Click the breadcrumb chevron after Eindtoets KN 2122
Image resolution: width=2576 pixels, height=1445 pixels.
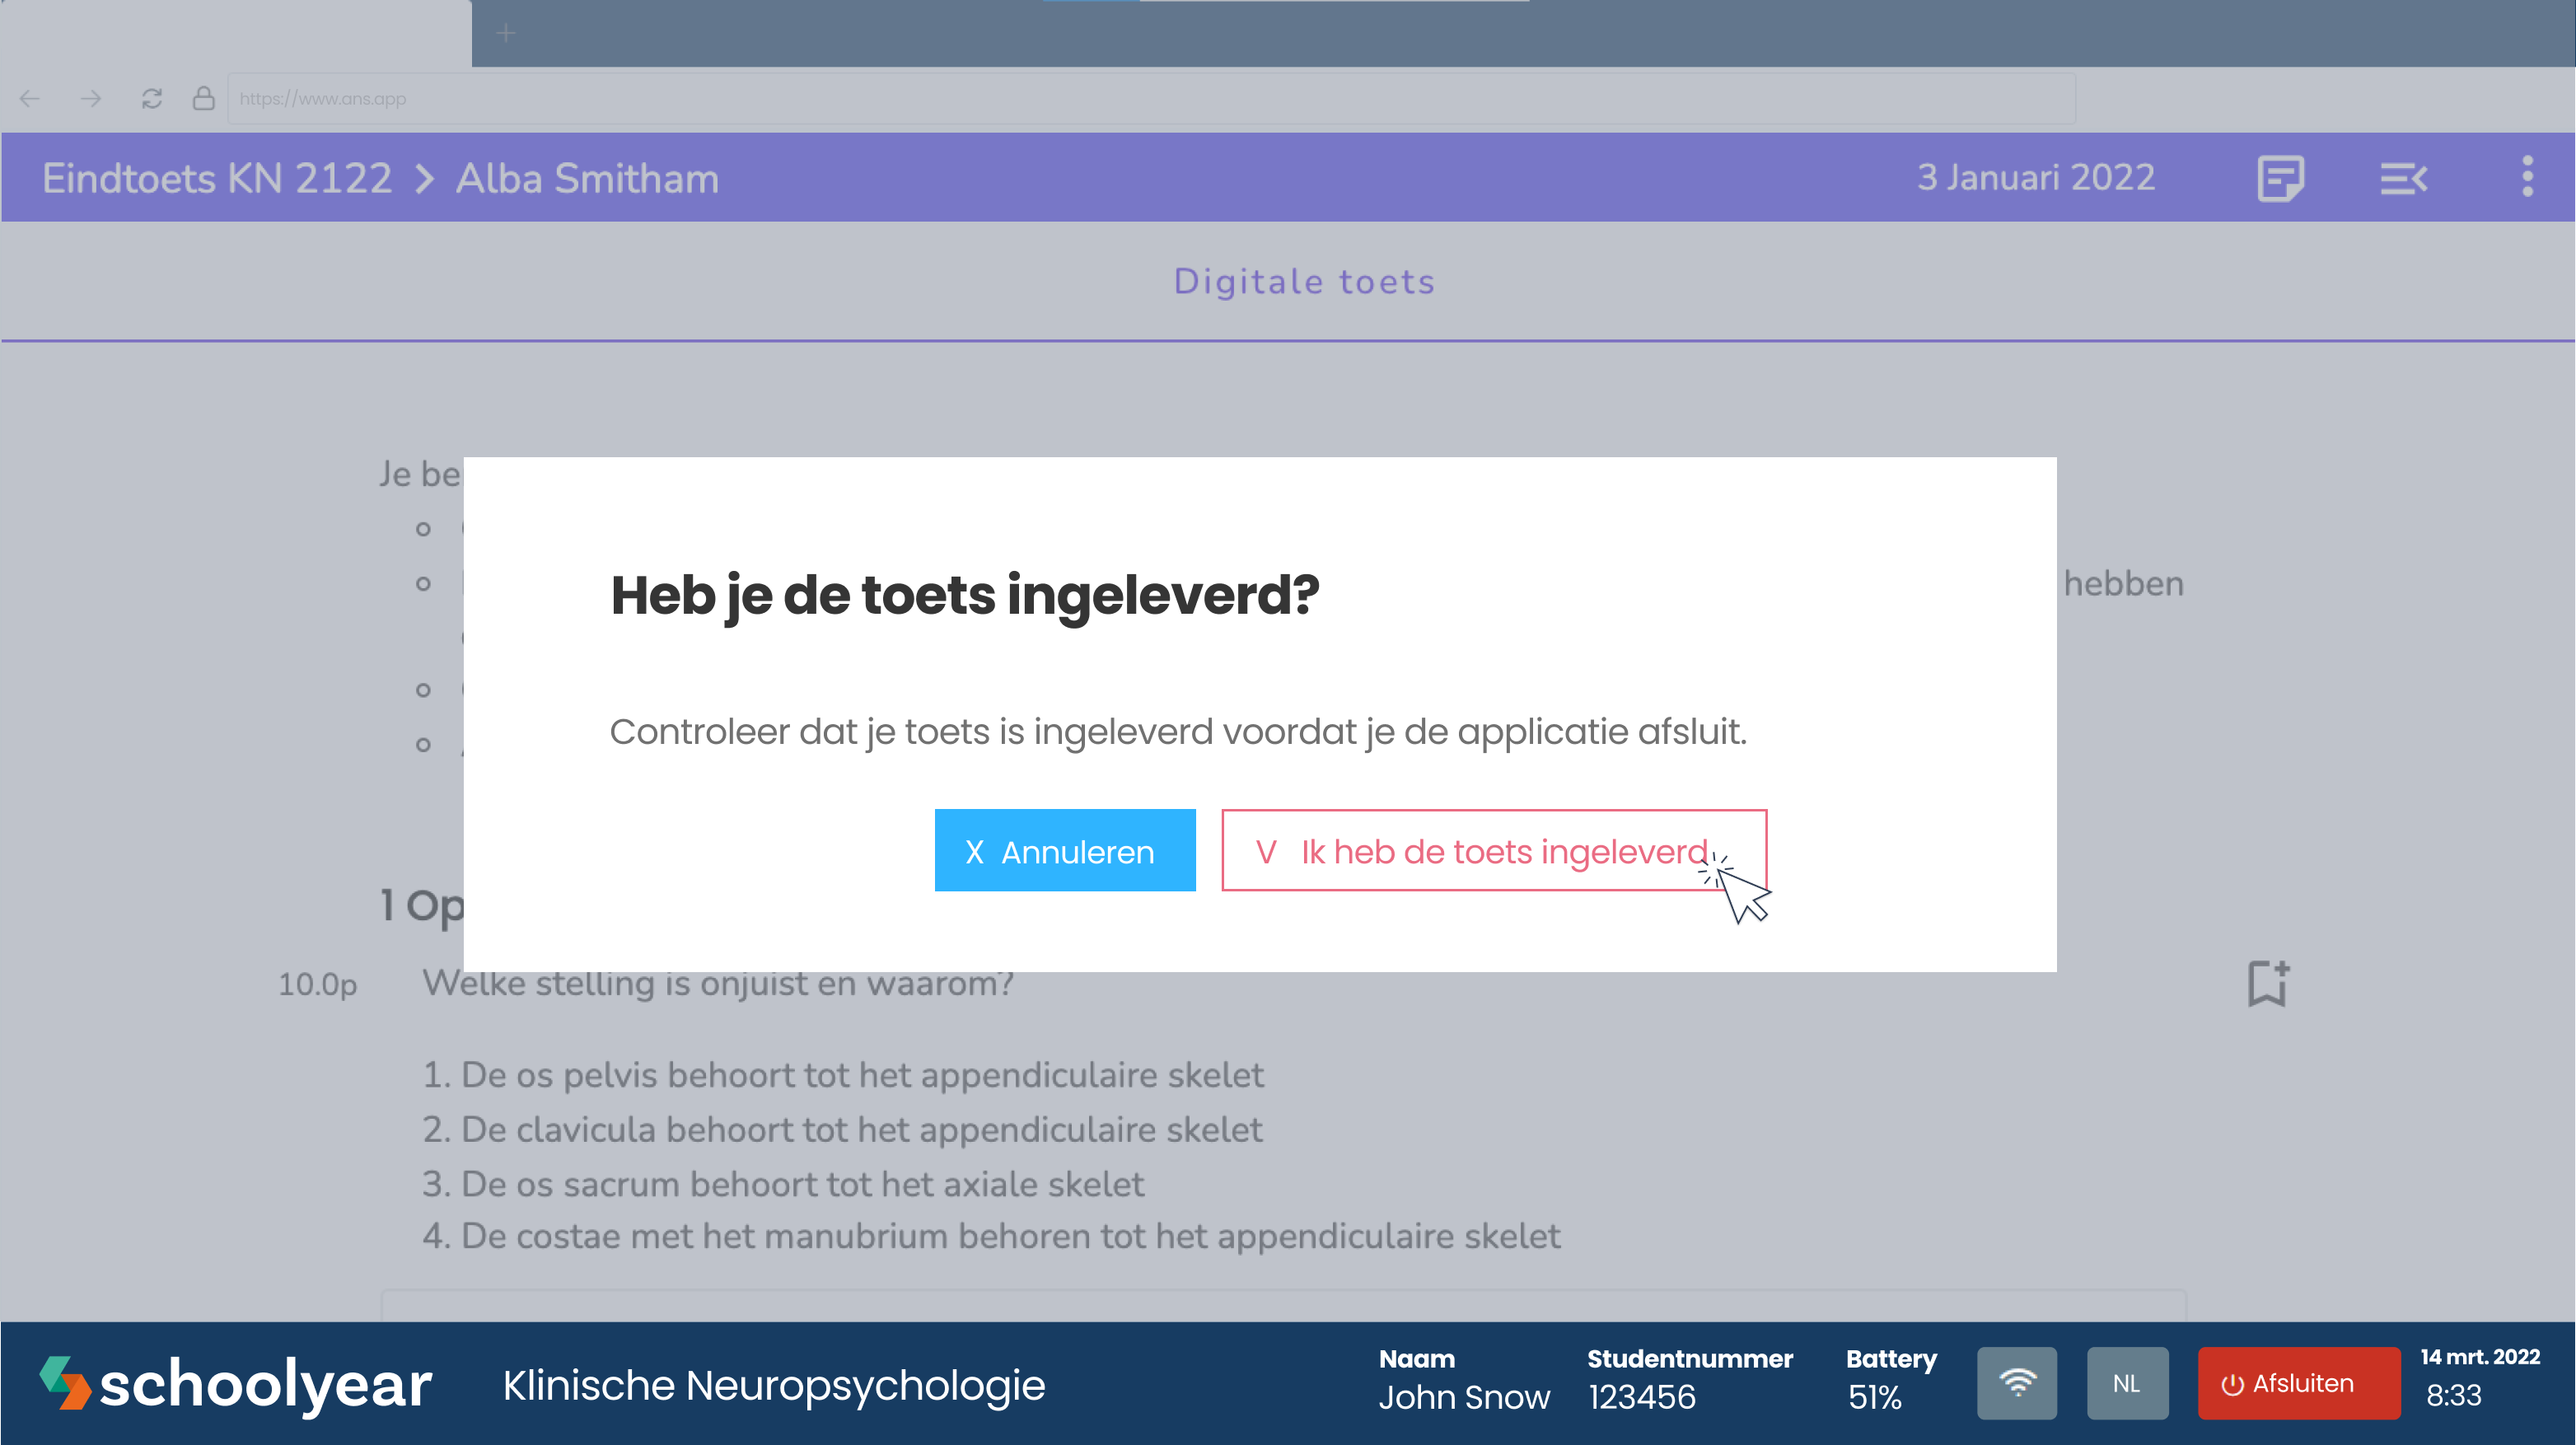426,178
